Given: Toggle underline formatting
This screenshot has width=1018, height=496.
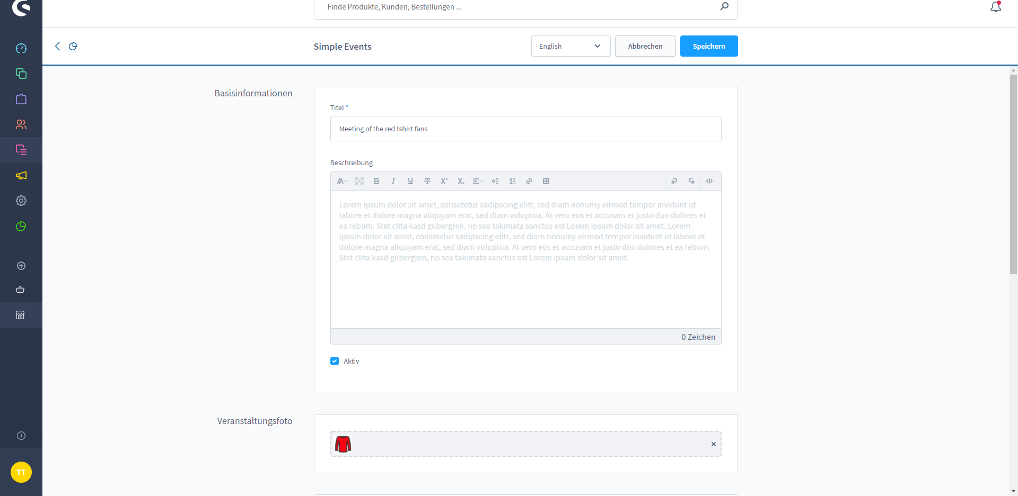Looking at the screenshot, I should click(x=410, y=181).
